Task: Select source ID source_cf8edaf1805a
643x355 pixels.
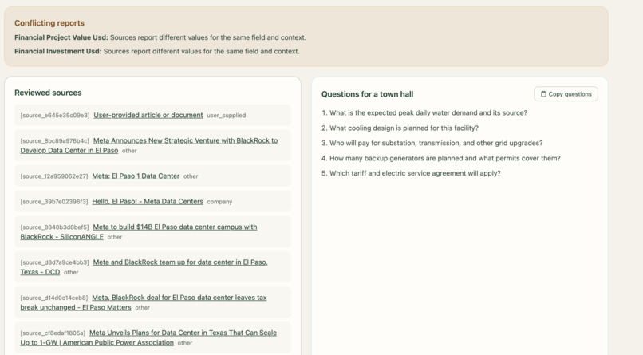Action: tap(53, 333)
